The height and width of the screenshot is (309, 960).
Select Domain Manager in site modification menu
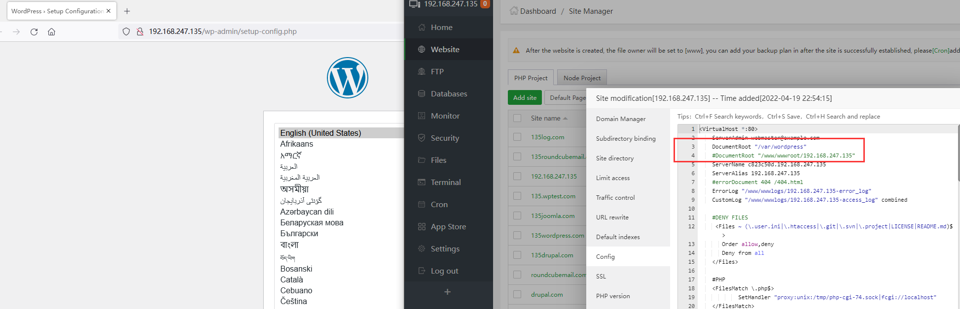coord(628,119)
